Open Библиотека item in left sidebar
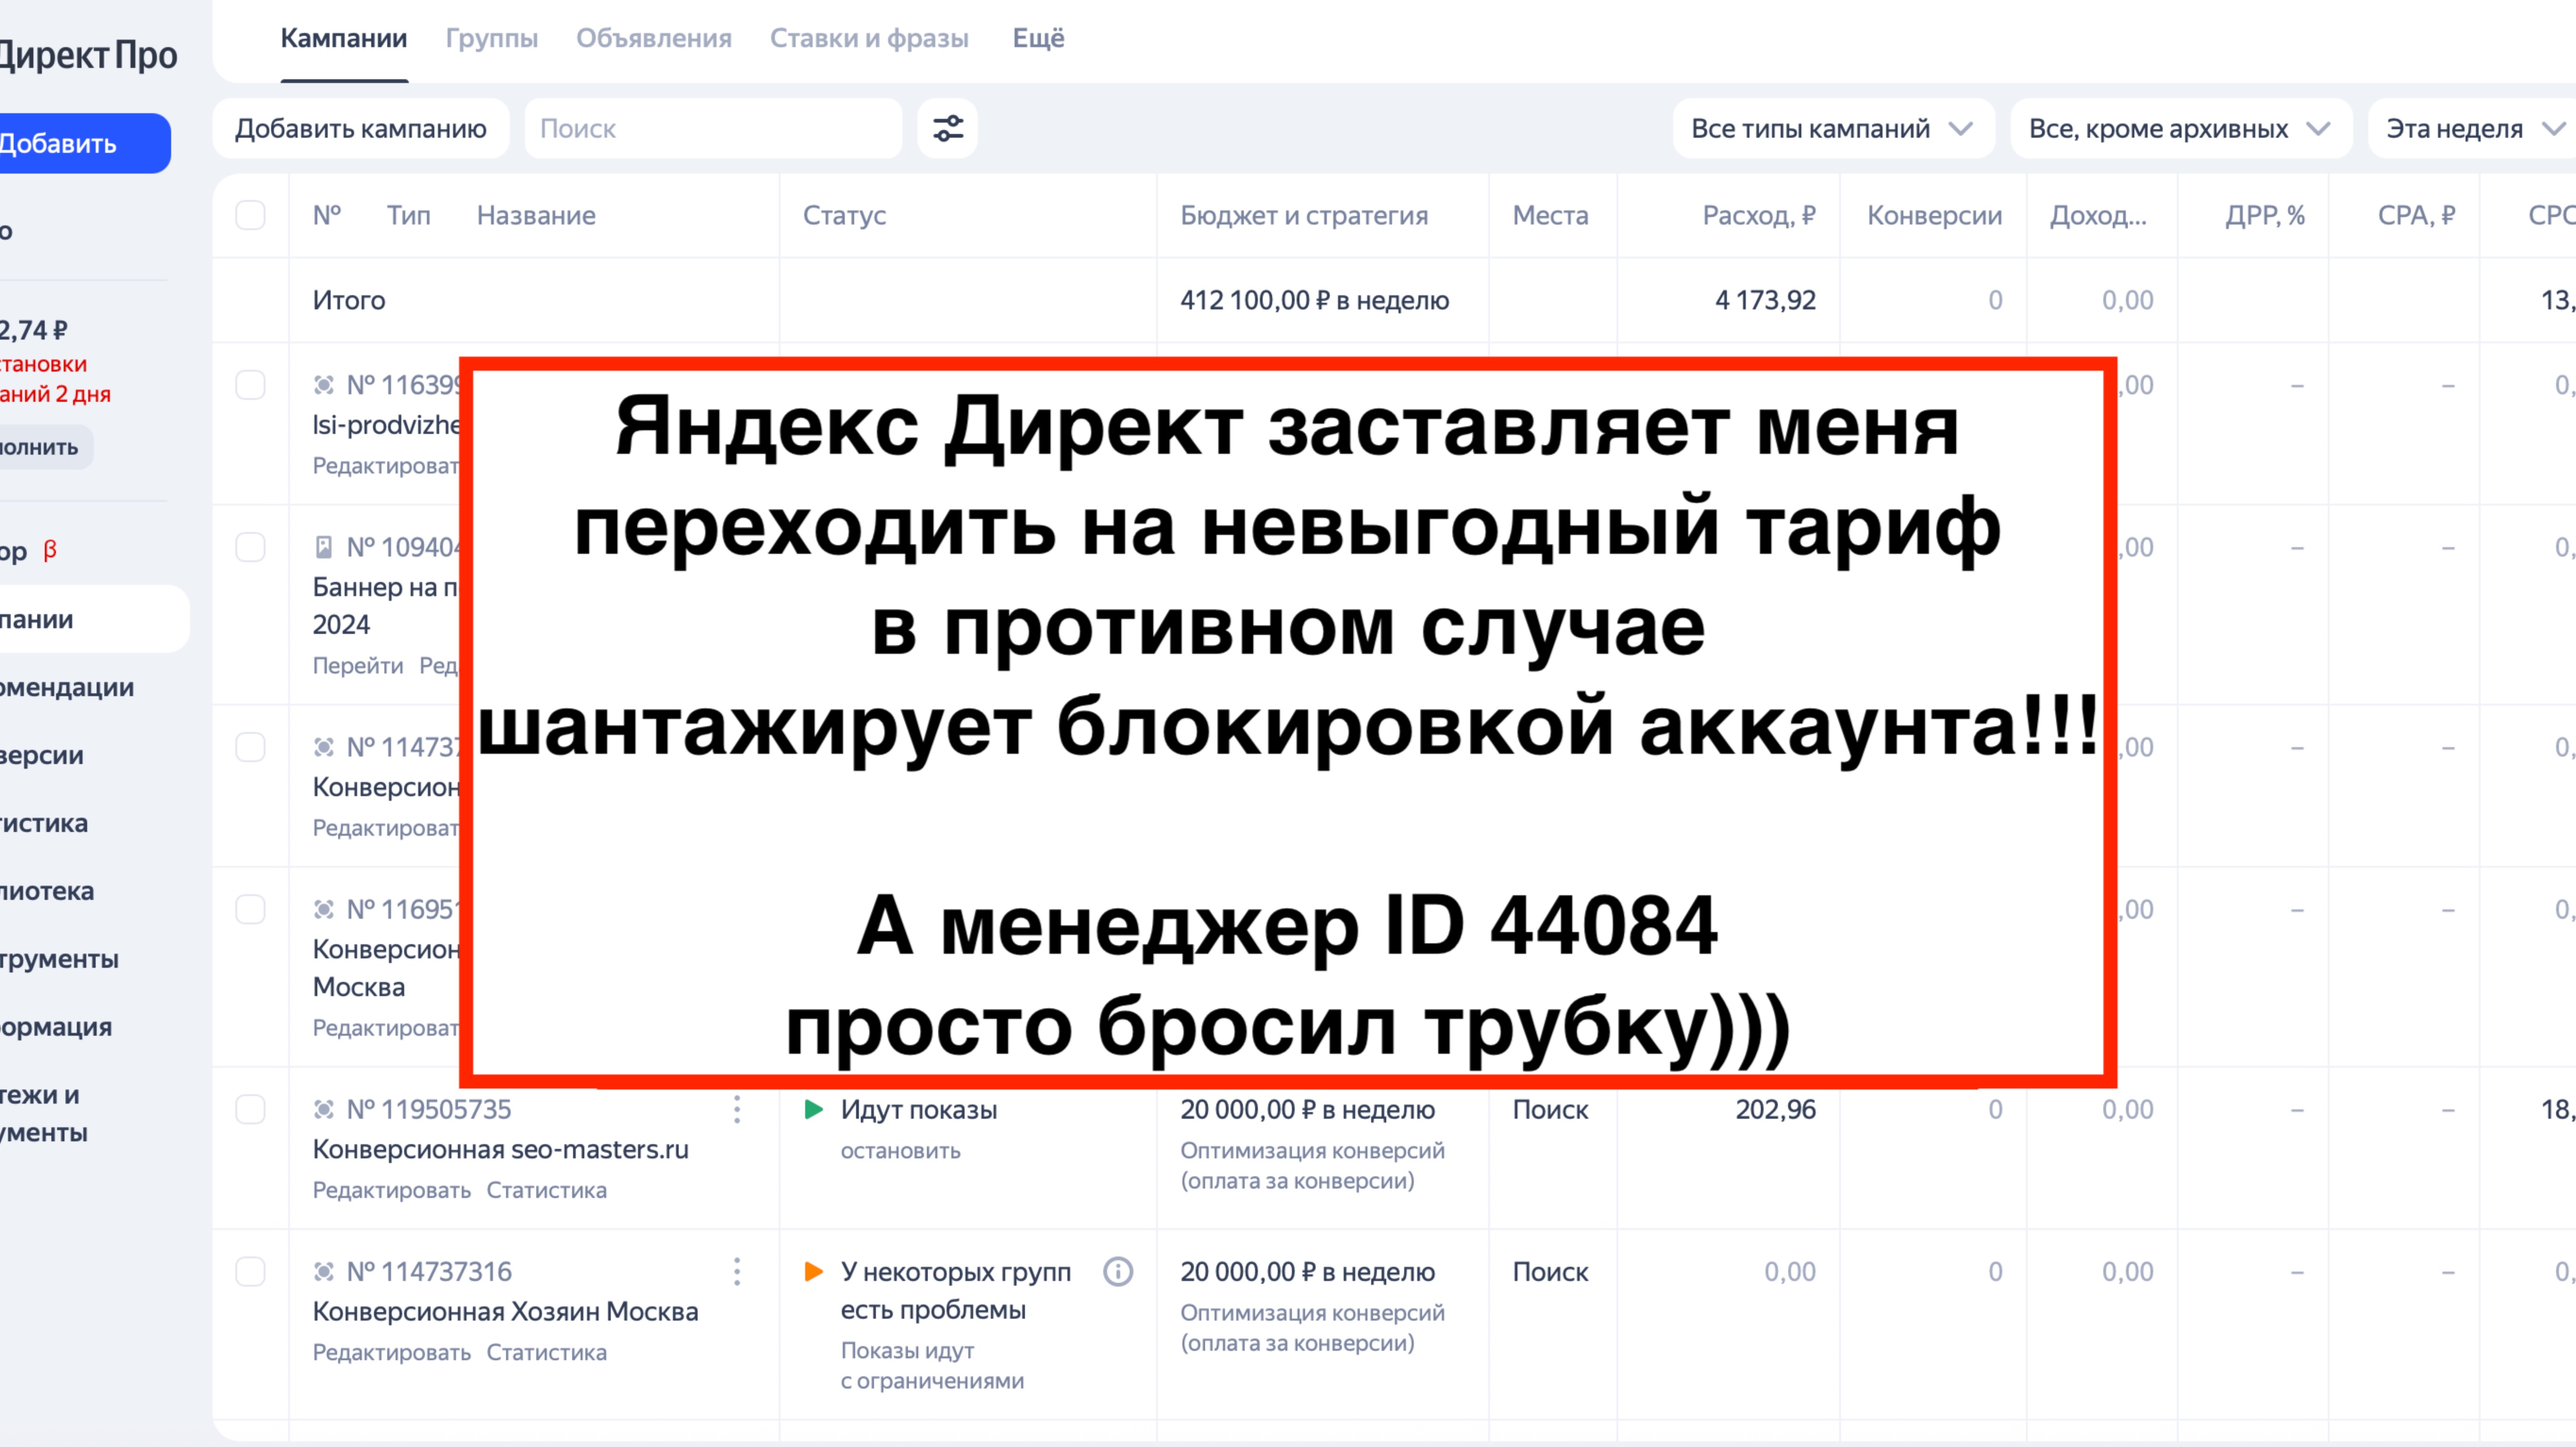This screenshot has height=1447, width=2576. pyautogui.click(x=47, y=891)
